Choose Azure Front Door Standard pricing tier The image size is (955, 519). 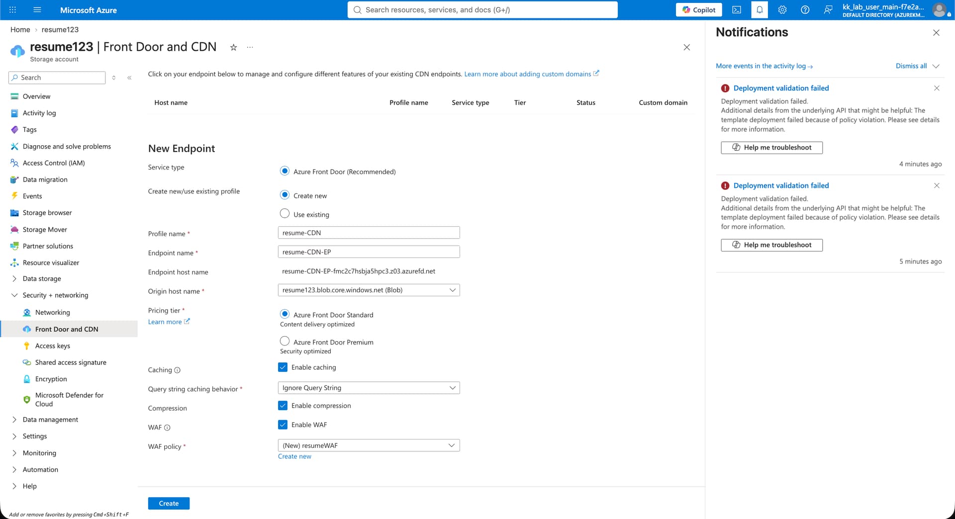click(x=285, y=314)
